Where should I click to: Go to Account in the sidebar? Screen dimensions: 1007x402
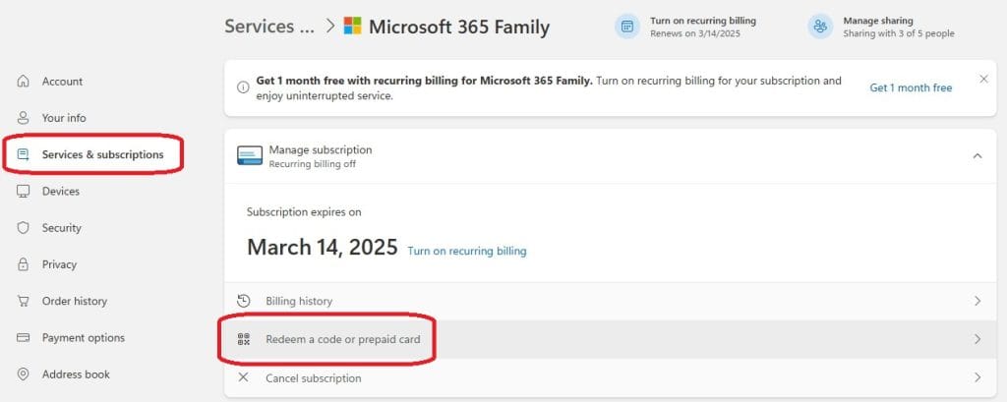(62, 82)
